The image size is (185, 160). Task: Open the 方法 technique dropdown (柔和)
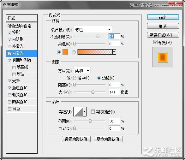(x=82, y=71)
